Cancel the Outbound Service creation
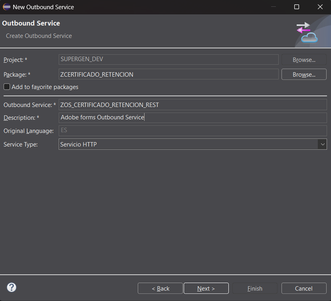This screenshot has height=301, width=331. (303, 288)
